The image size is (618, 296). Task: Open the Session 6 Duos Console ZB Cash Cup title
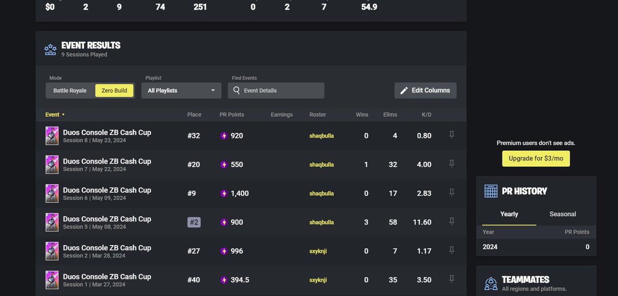point(107,190)
